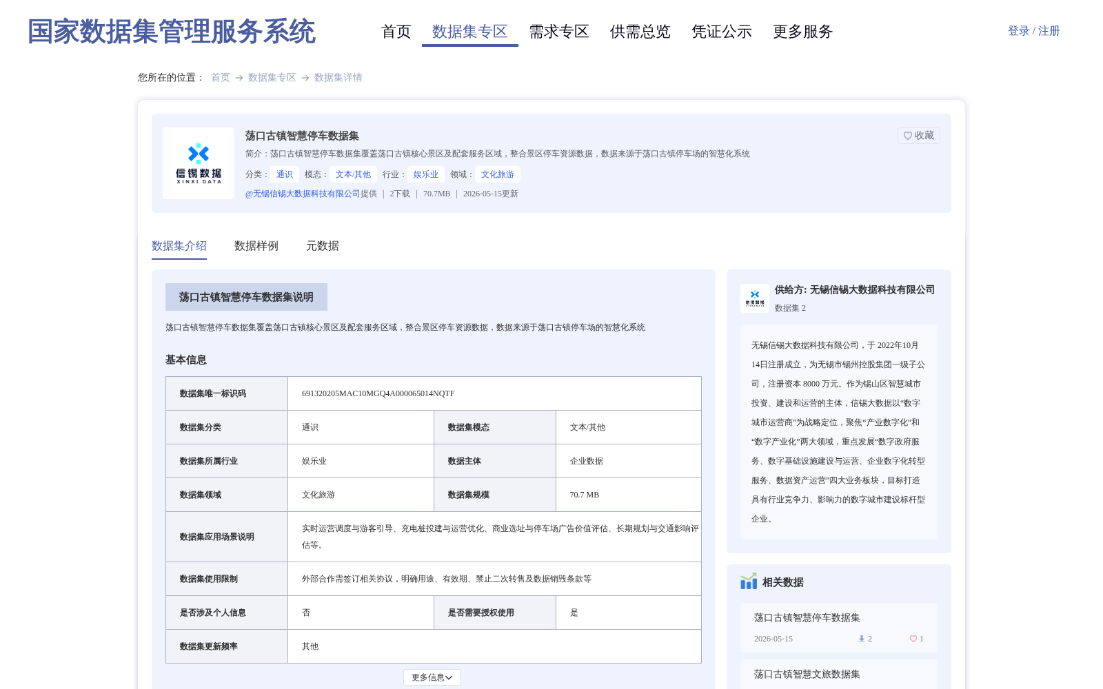Click the 荡口古镇智慧停车数据集说明 heading
Viewport: 1103px width, 689px height.
(x=246, y=297)
